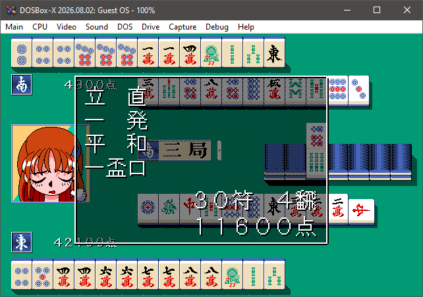The height and width of the screenshot is (297, 423).
Task: Click the 二萬 tile in the player's discards
Action: coord(338,210)
